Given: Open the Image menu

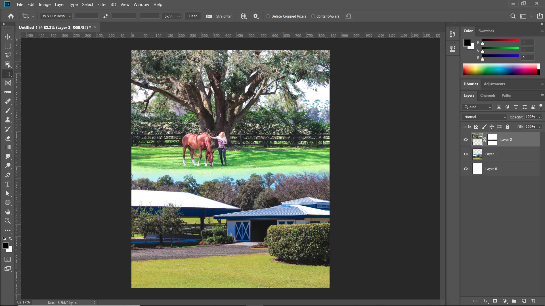Looking at the screenshot, I should coord(44,4).
